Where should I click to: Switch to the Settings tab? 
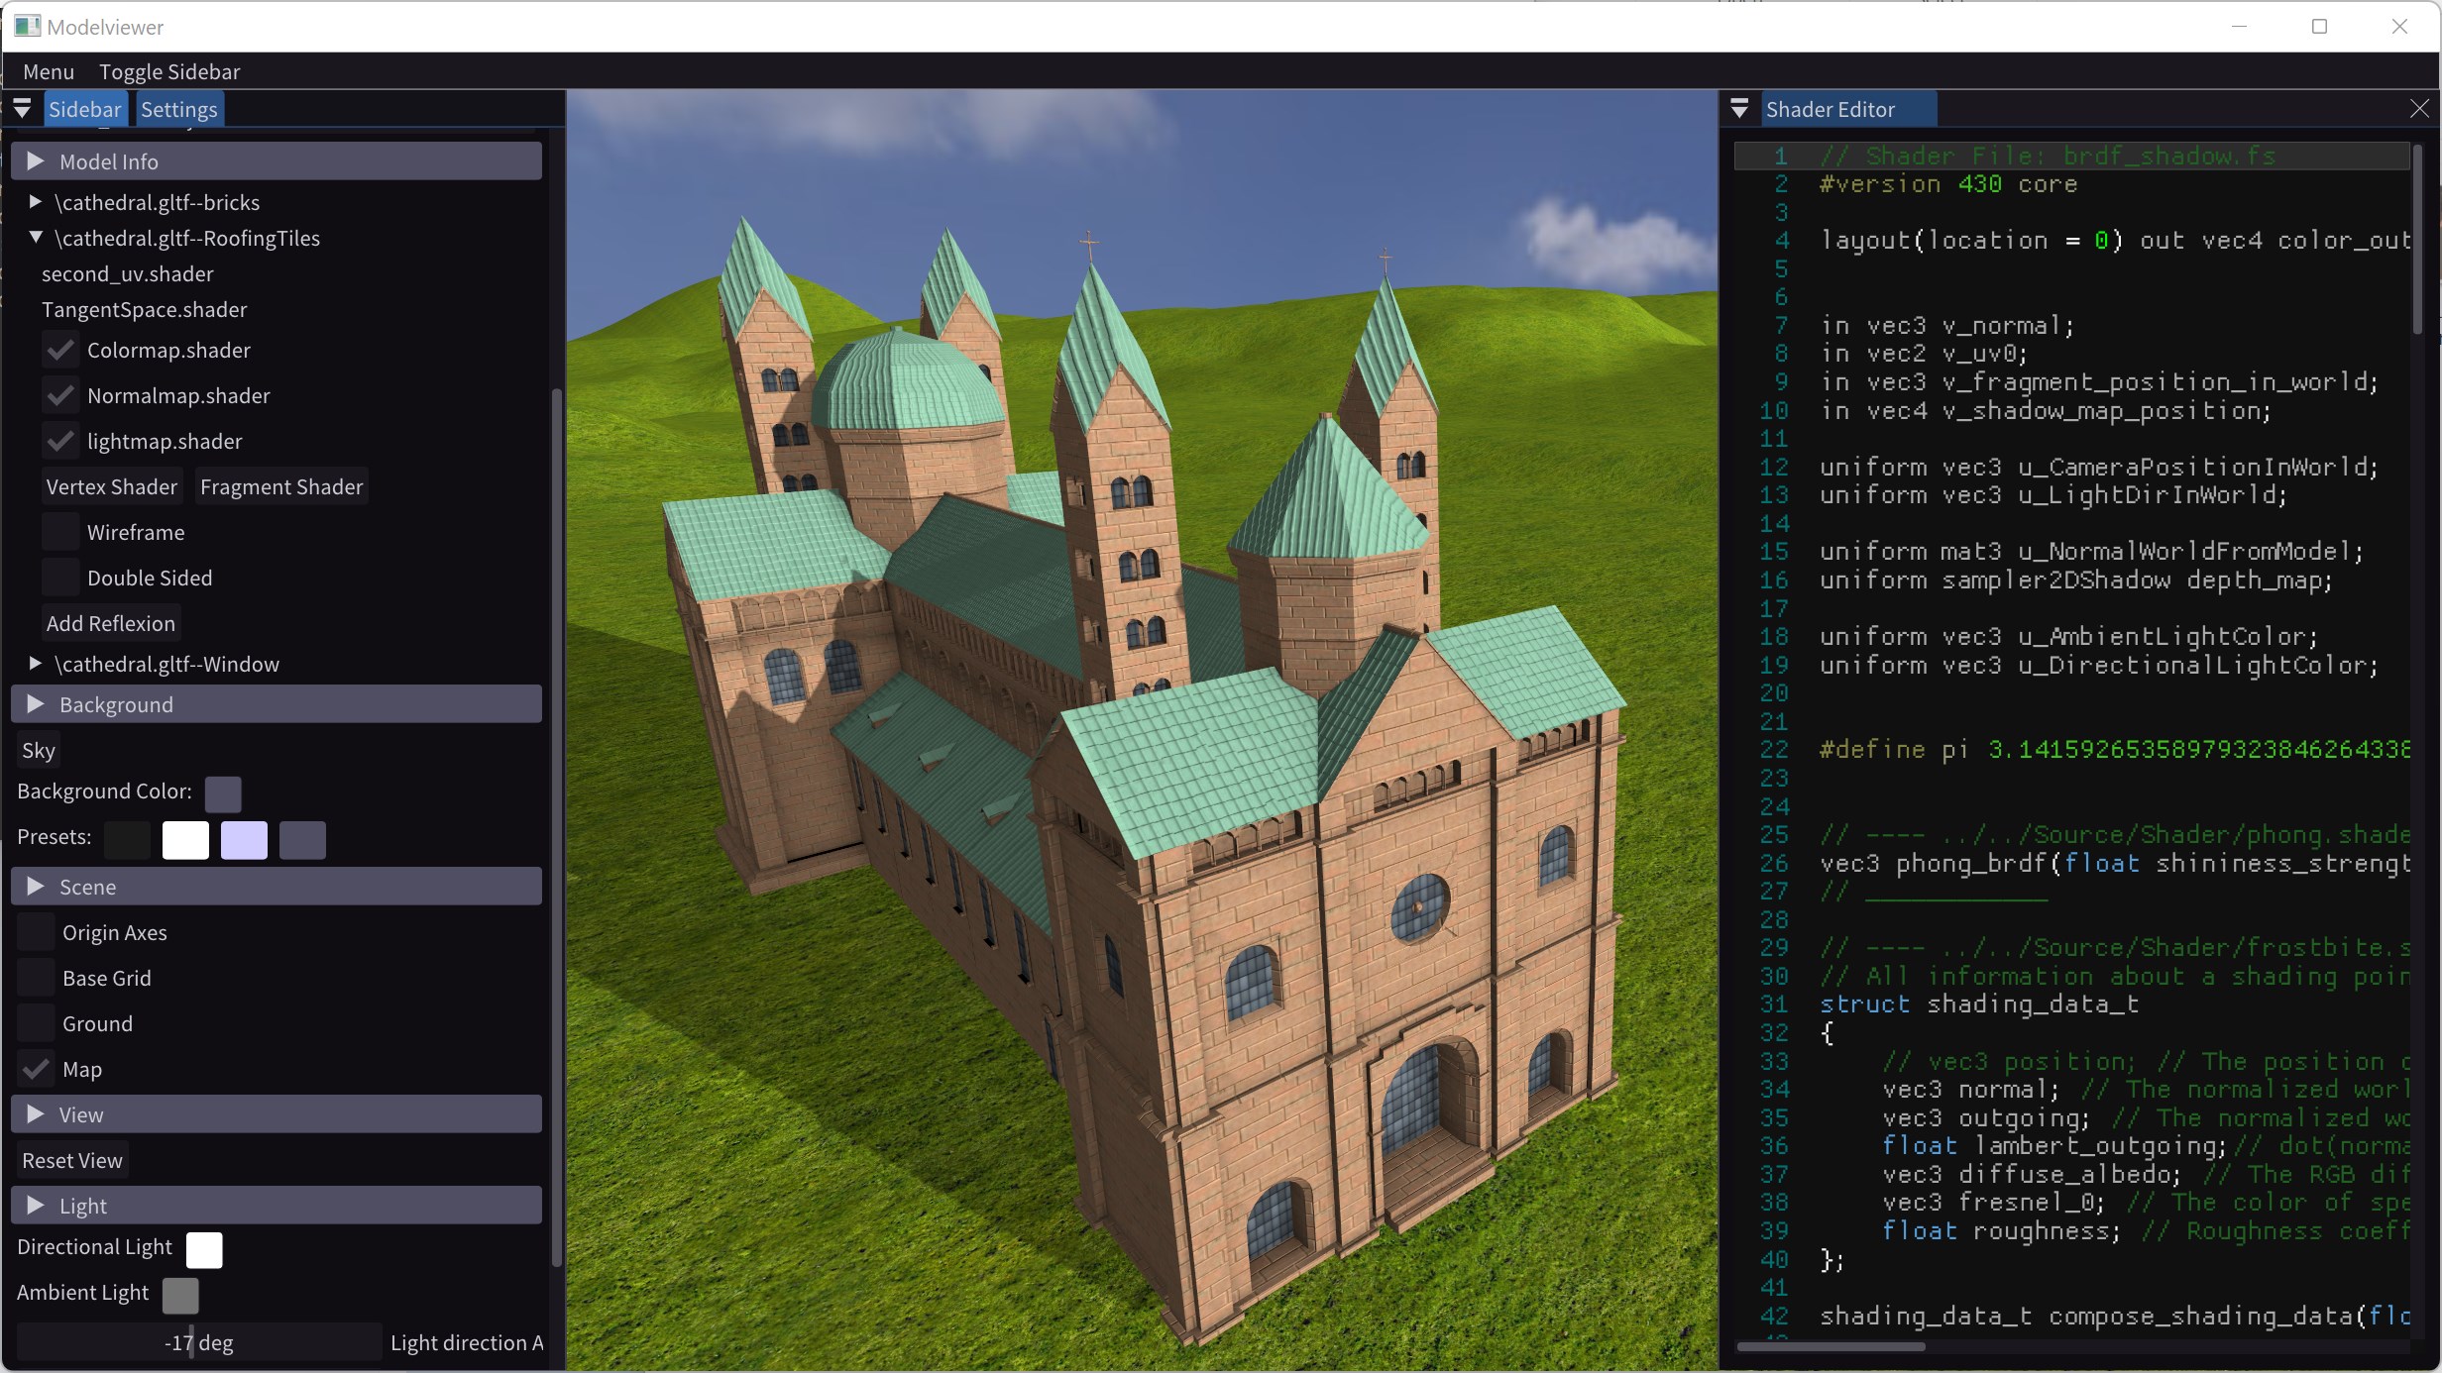point(178,109)
